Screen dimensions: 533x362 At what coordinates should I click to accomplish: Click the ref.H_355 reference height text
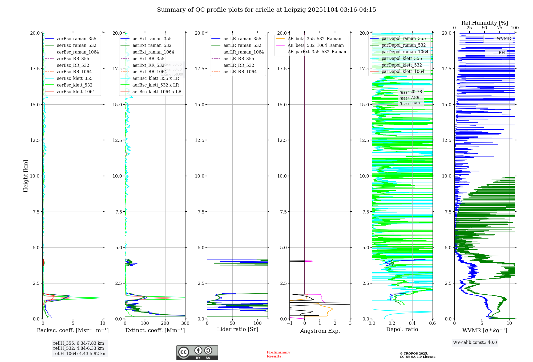click(78, 343)
